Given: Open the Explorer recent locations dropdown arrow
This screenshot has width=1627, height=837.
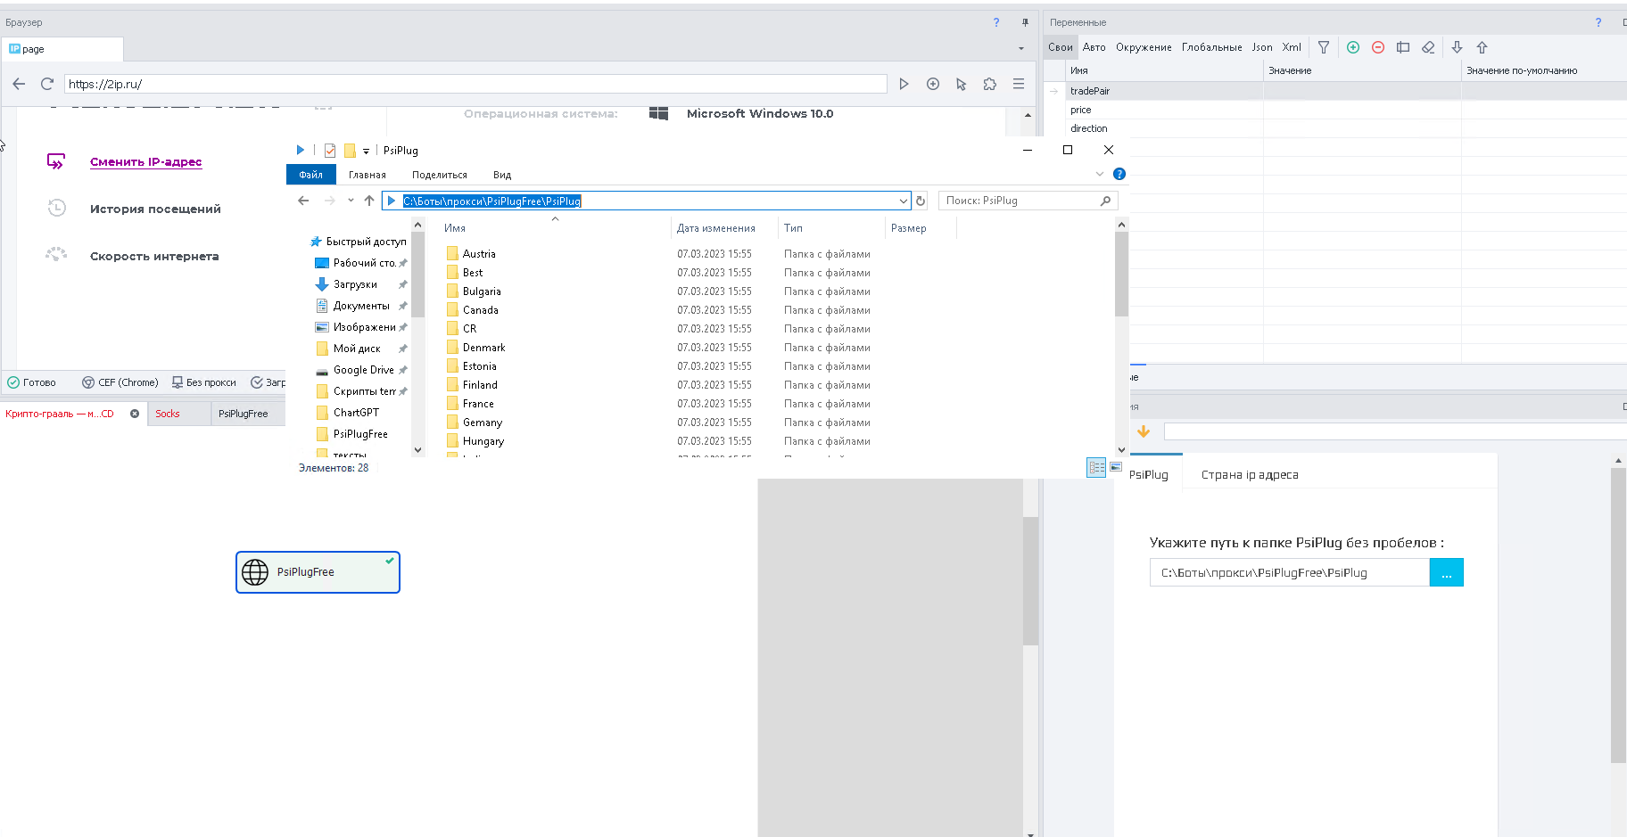Looking at the screenshot, I should click(351, 201).
